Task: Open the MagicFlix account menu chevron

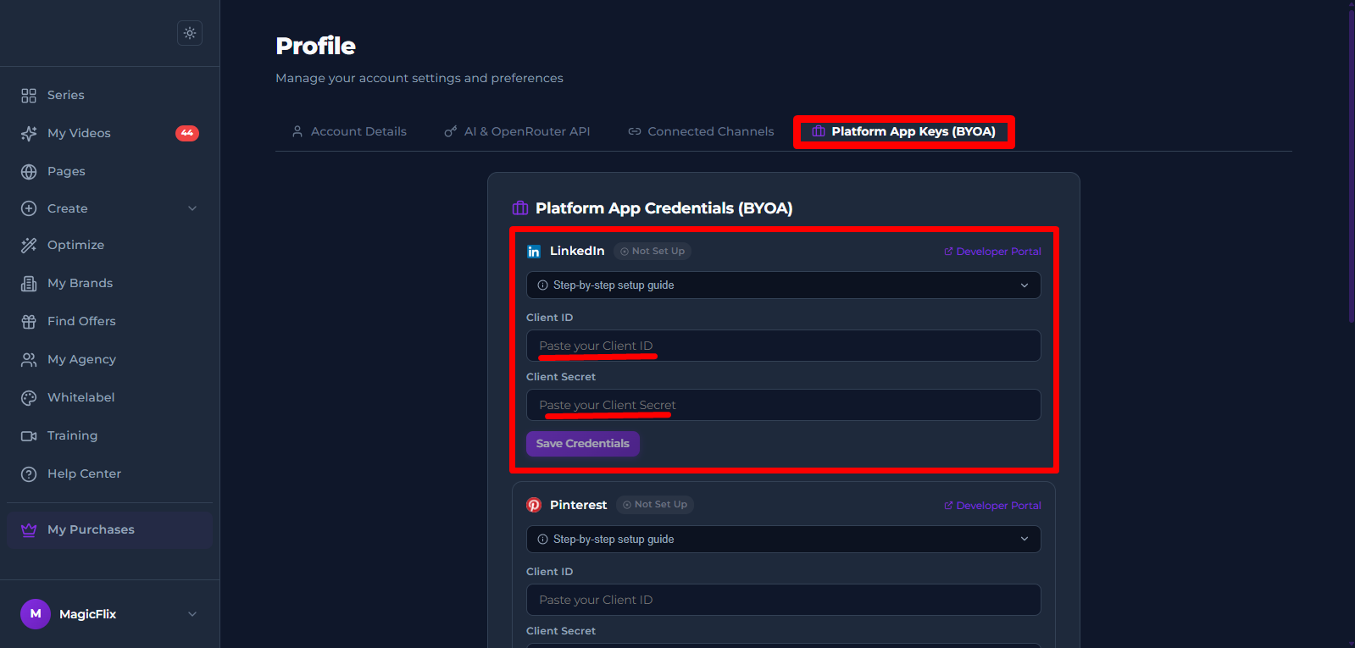Action: coord(192,614)
